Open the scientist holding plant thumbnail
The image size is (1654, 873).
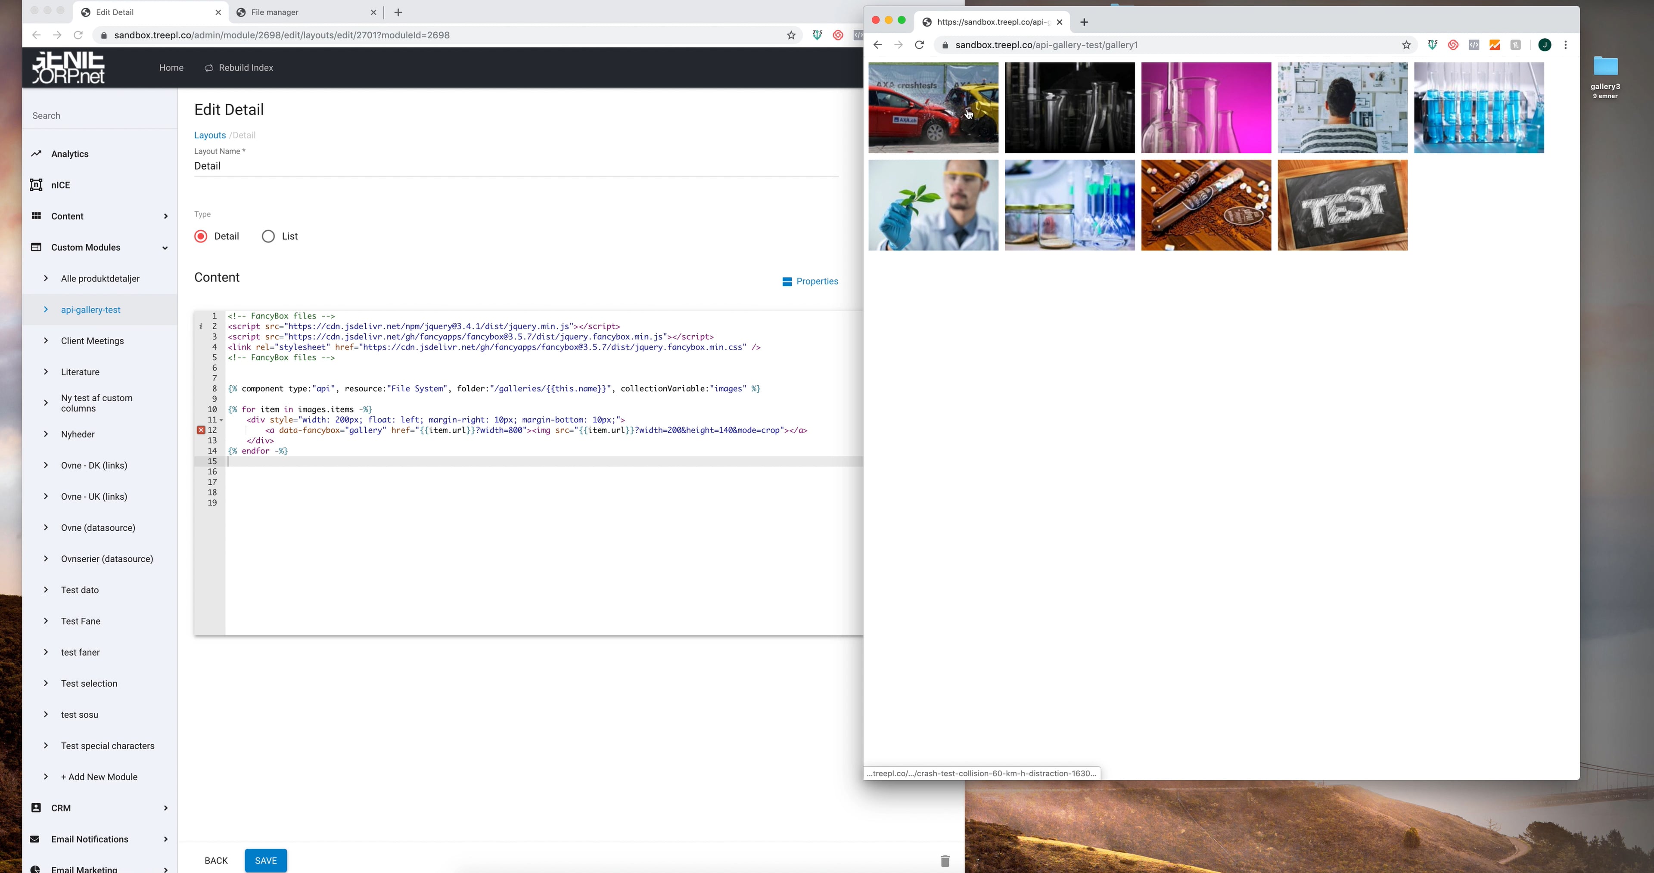(933, 205)
